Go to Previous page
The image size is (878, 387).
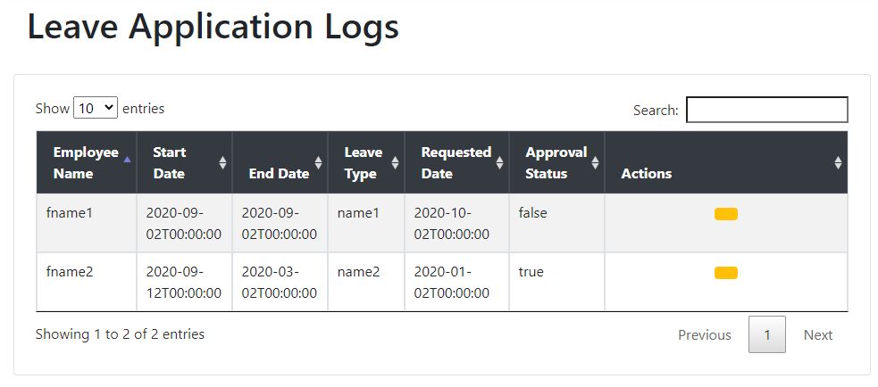click(x=704, y=335)
